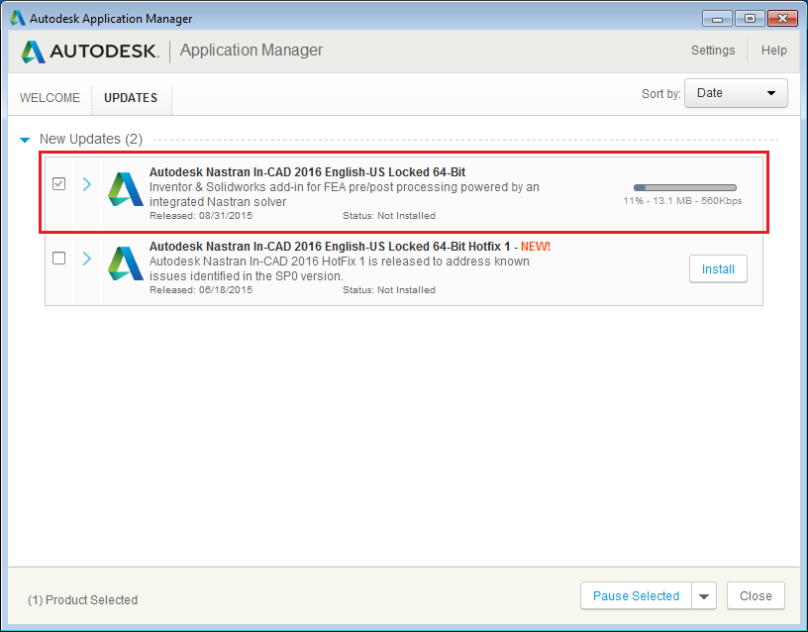
Task: Click the Nastran In-CAD 2016 64-Bit product icon
Action: click(x=125, y=189)
